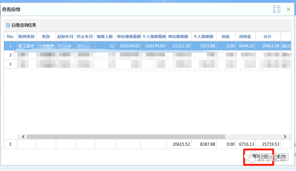
Task: Click the 统计 cell at the end of row 1
Action: click(286, 46)
